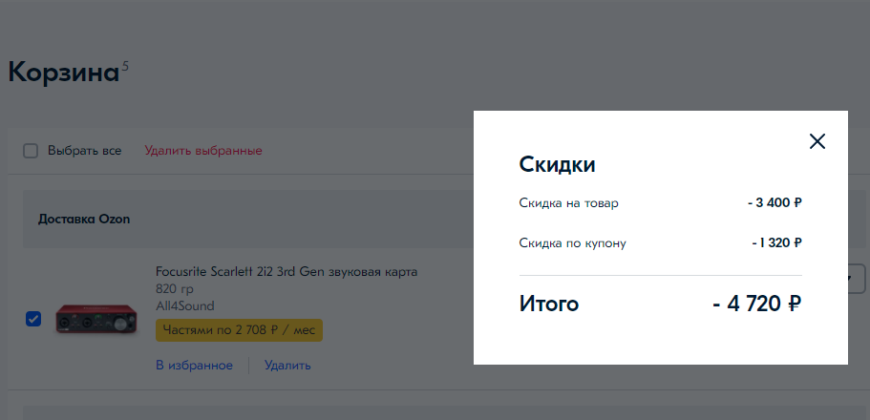Screen dimensions: 870x420
Task: Expand the quantity dropdown at right edge
Action: click(x=856, y=277)
